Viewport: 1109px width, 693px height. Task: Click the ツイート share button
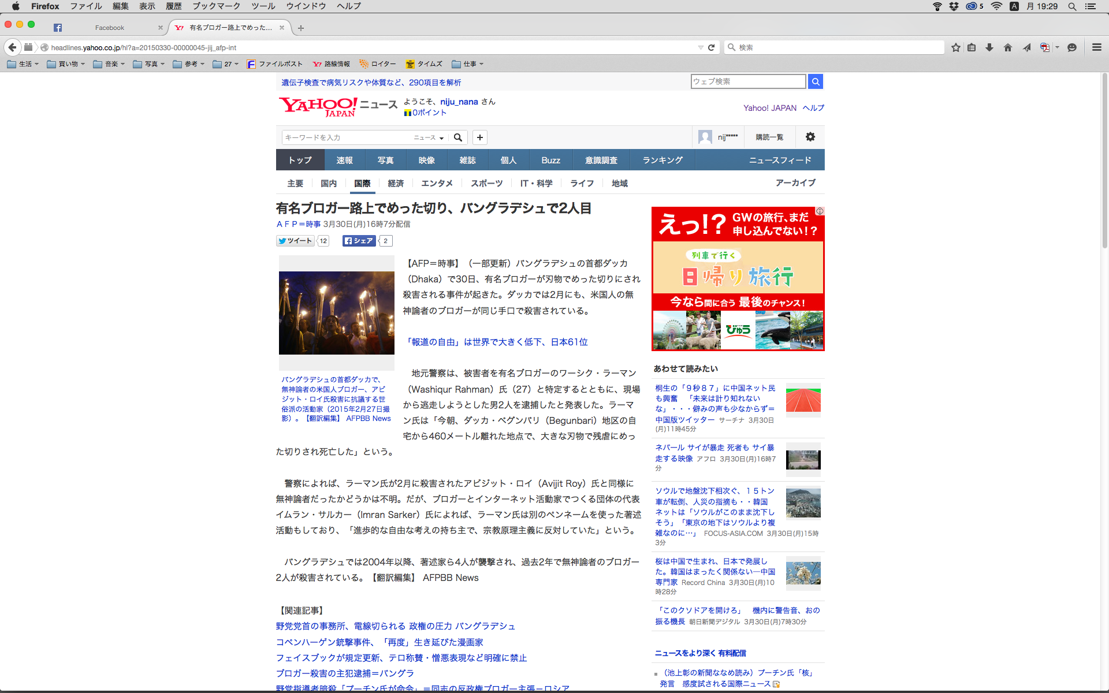coord(296,241)
